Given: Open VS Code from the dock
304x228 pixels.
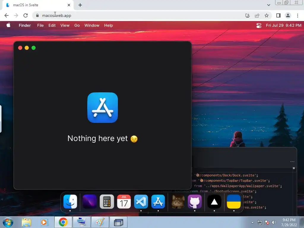Looking at the screenshot, I should point(141,202).
